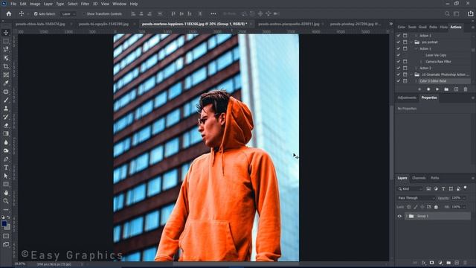Viewport: 476px width, 268px height.
Task: Enable Show Transform Controls checkbox
Action: click(84, 14)
